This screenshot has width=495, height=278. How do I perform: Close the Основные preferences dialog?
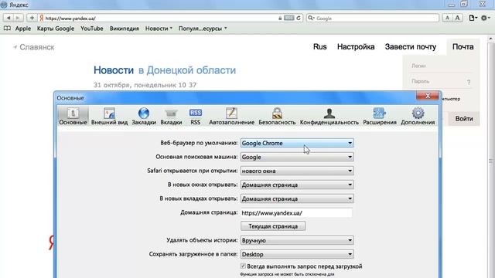(428, 96)
